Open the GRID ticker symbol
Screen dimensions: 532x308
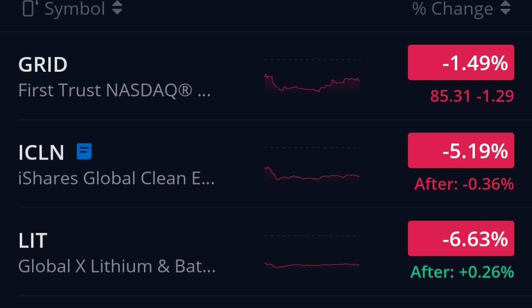coord(43,65)
